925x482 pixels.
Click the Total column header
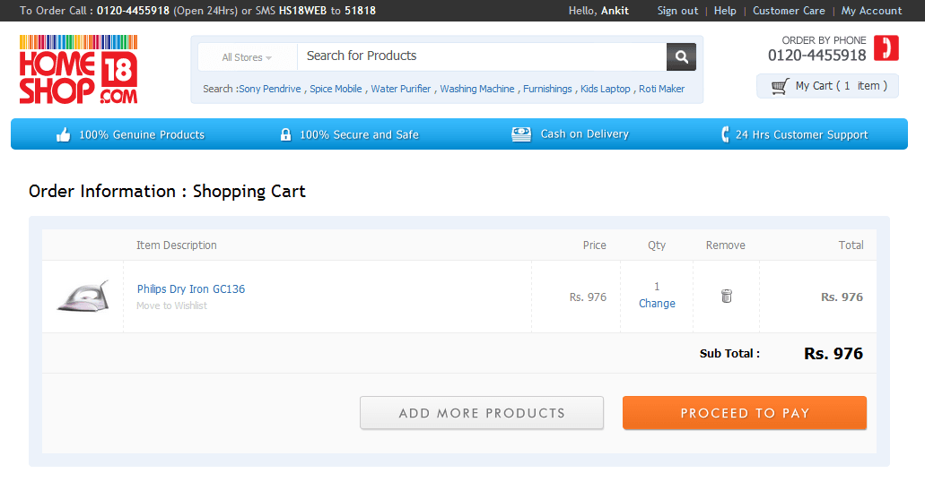coord(851,245)
